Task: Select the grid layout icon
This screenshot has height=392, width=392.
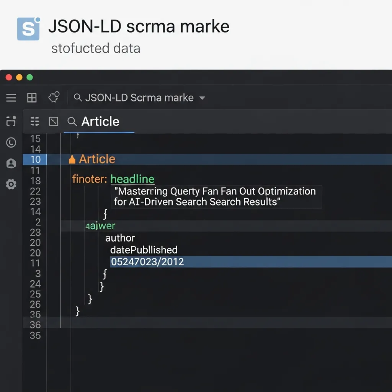Action: [31, 97]
